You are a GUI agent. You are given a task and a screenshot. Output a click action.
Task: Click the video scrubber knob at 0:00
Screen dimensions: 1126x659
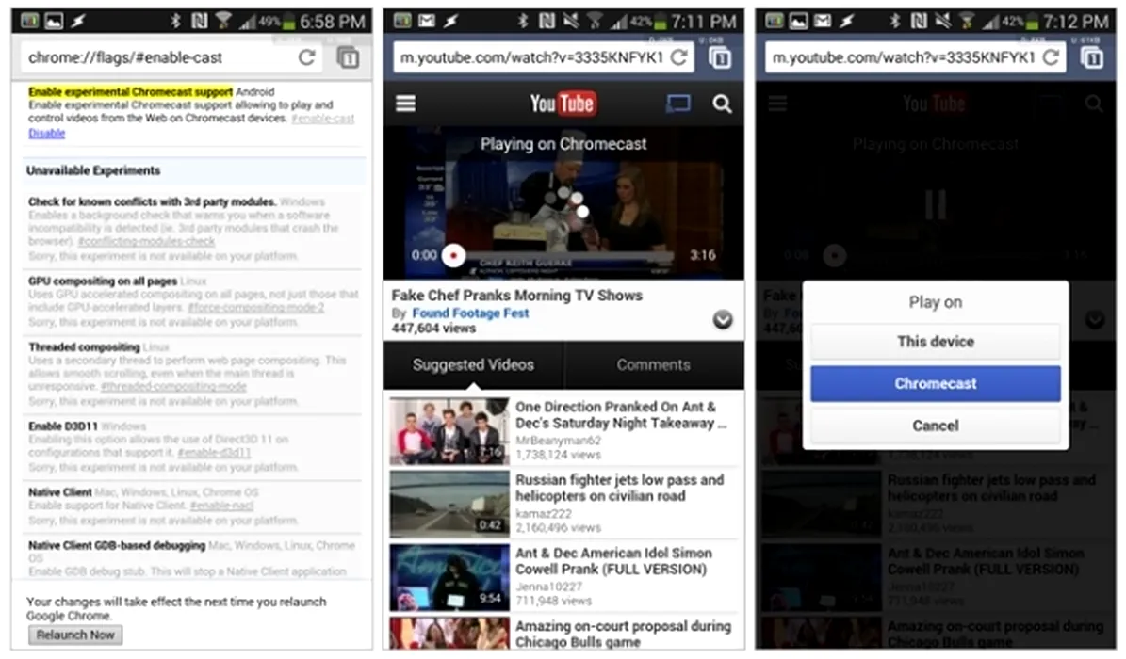point(453,255)
